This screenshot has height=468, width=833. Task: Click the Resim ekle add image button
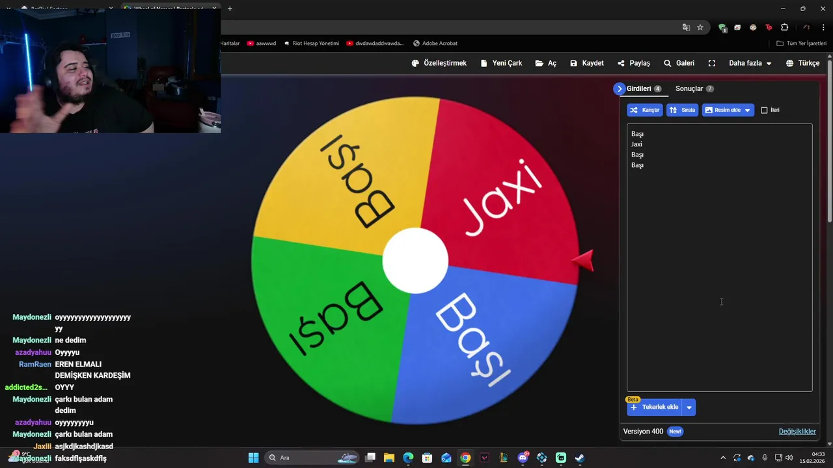tap(722, 110)
